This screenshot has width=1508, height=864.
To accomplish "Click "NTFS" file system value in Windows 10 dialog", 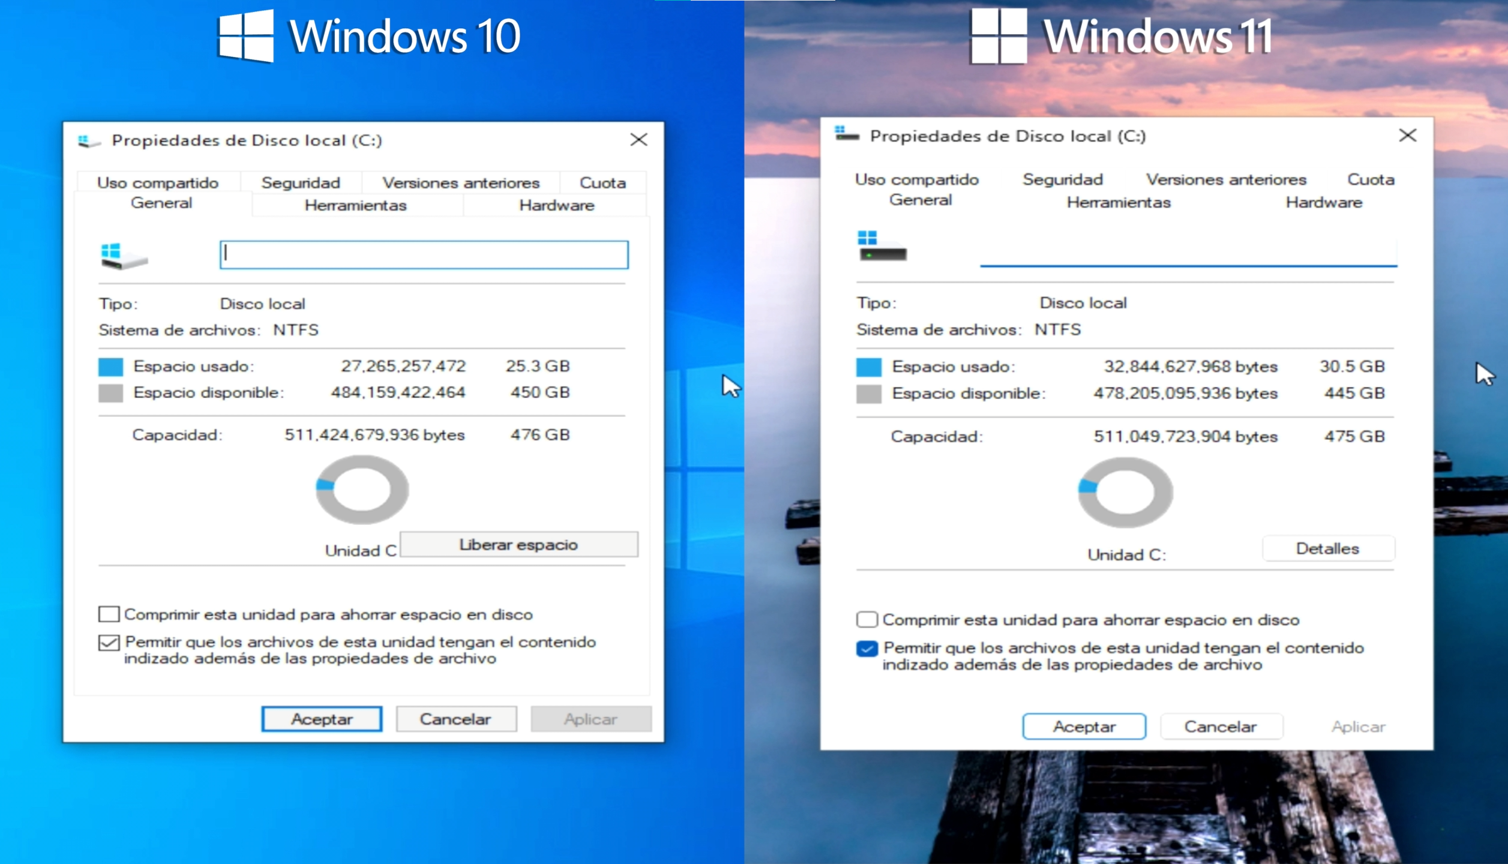I will (296, 330).
